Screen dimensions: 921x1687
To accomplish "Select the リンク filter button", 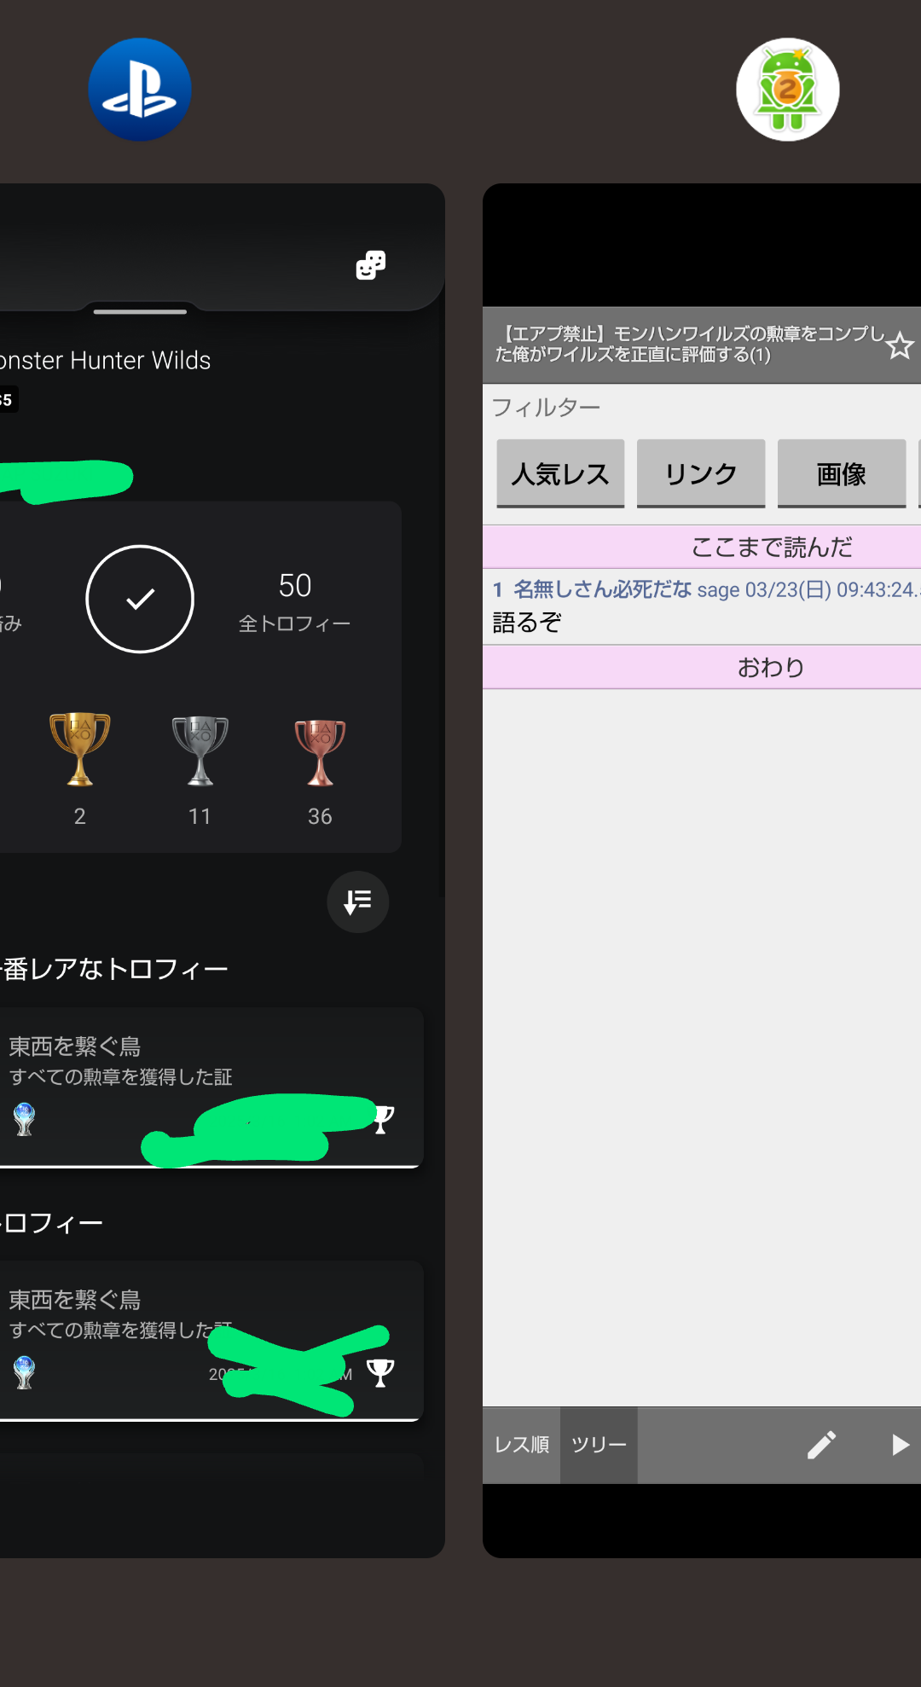I will (x=701, y=473).
